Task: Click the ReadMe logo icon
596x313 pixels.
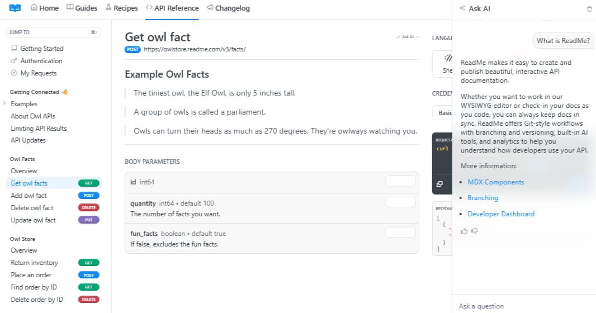Action: (15, 8)
